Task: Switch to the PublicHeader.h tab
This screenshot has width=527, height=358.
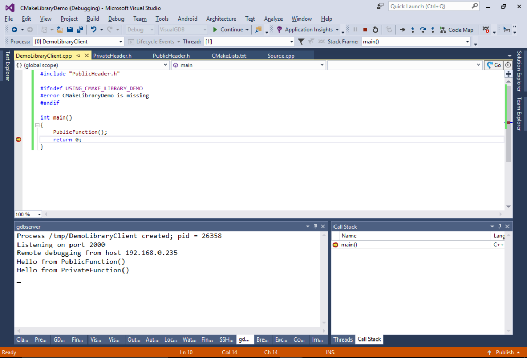Action: (171, 55)
